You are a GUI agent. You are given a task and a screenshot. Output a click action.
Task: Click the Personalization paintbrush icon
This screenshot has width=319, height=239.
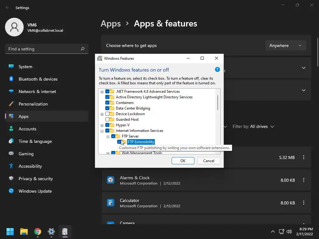pyautogui.click(x=11, y=104)
